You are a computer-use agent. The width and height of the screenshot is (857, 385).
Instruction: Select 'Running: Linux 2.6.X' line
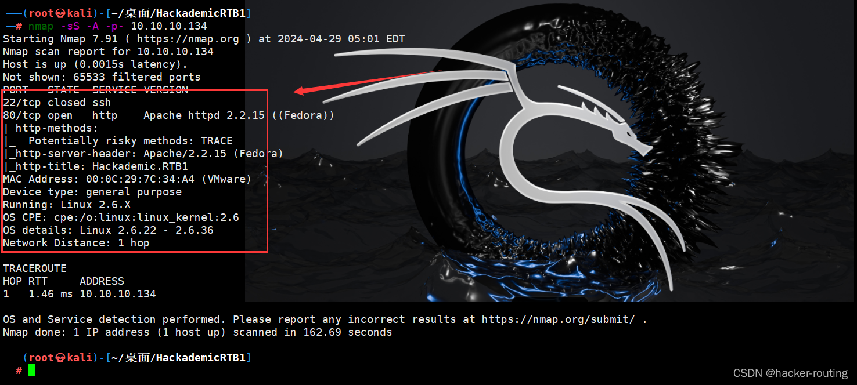[x=67, y=205]
